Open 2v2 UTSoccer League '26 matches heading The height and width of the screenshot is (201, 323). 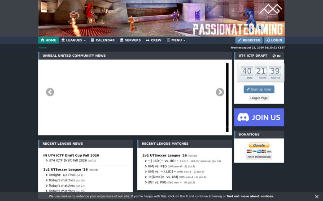[165, 155]
